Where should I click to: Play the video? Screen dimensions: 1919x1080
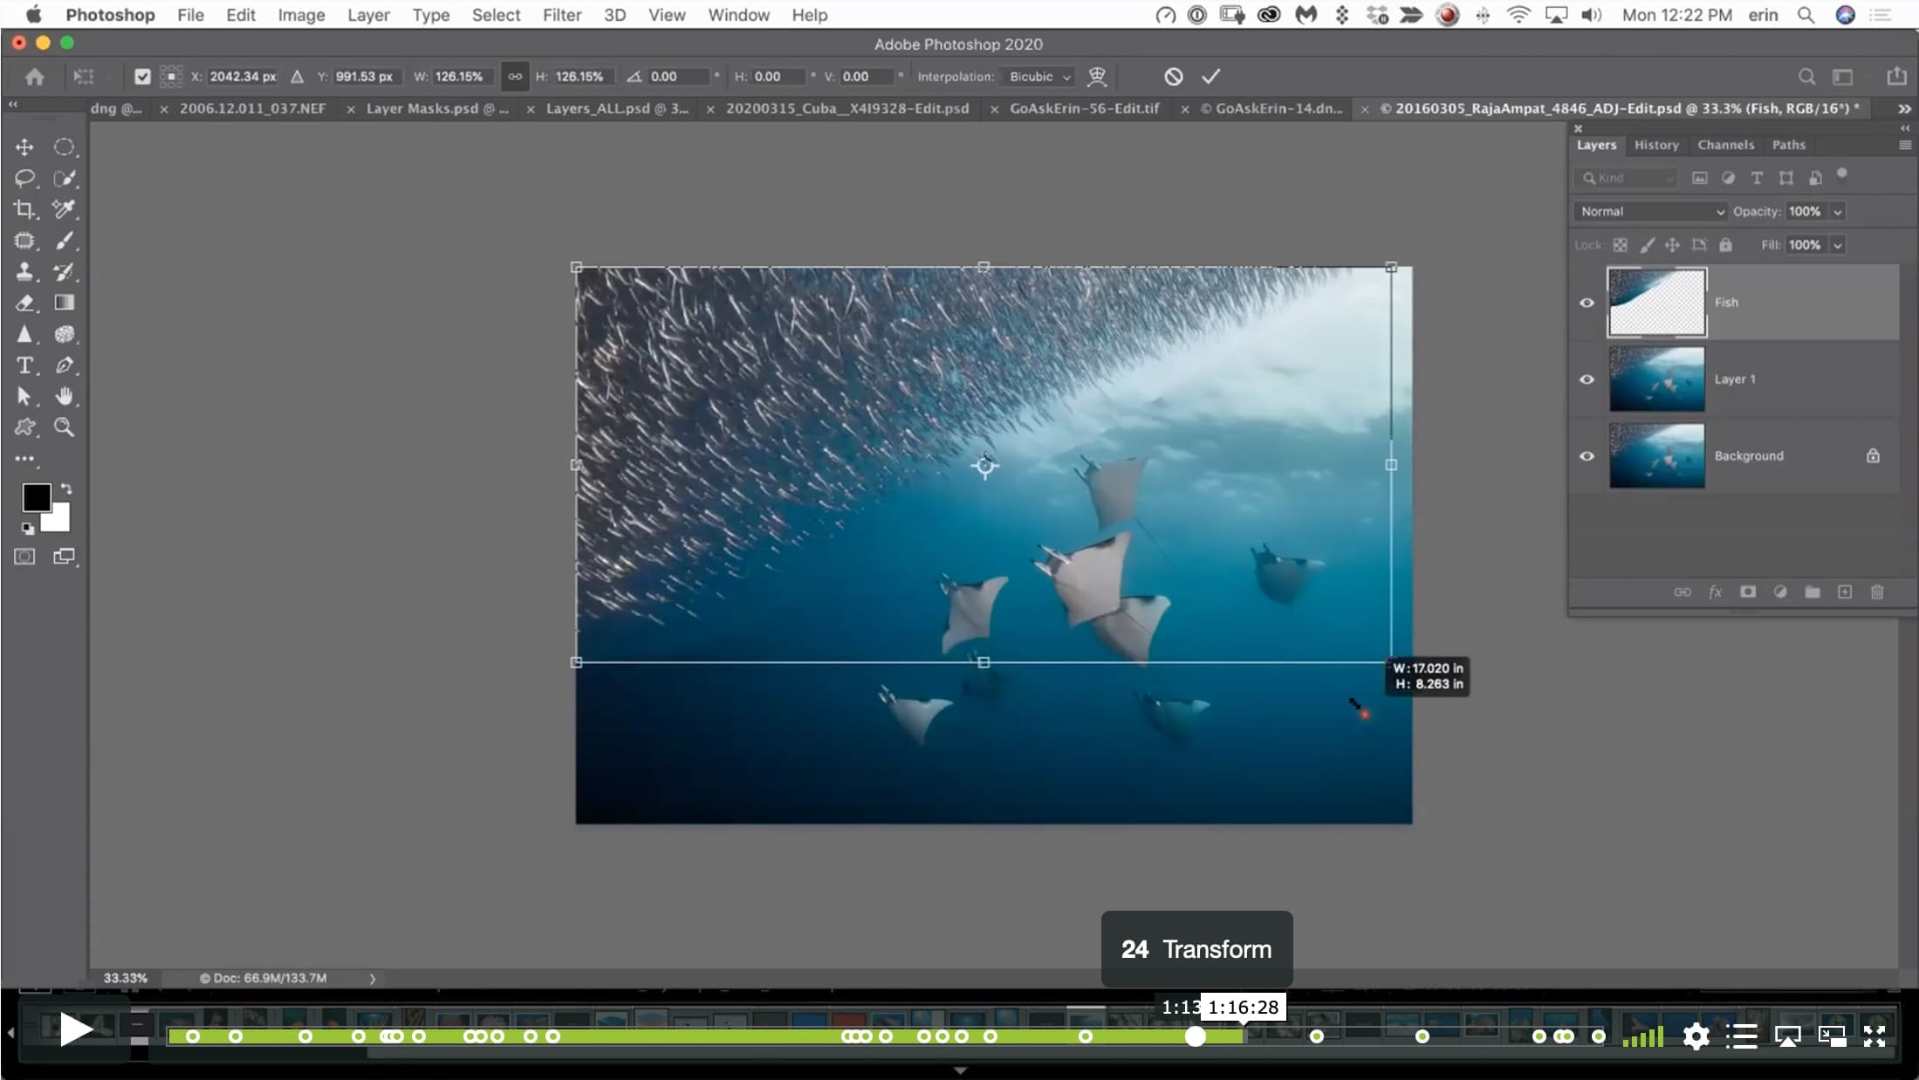75,1030
